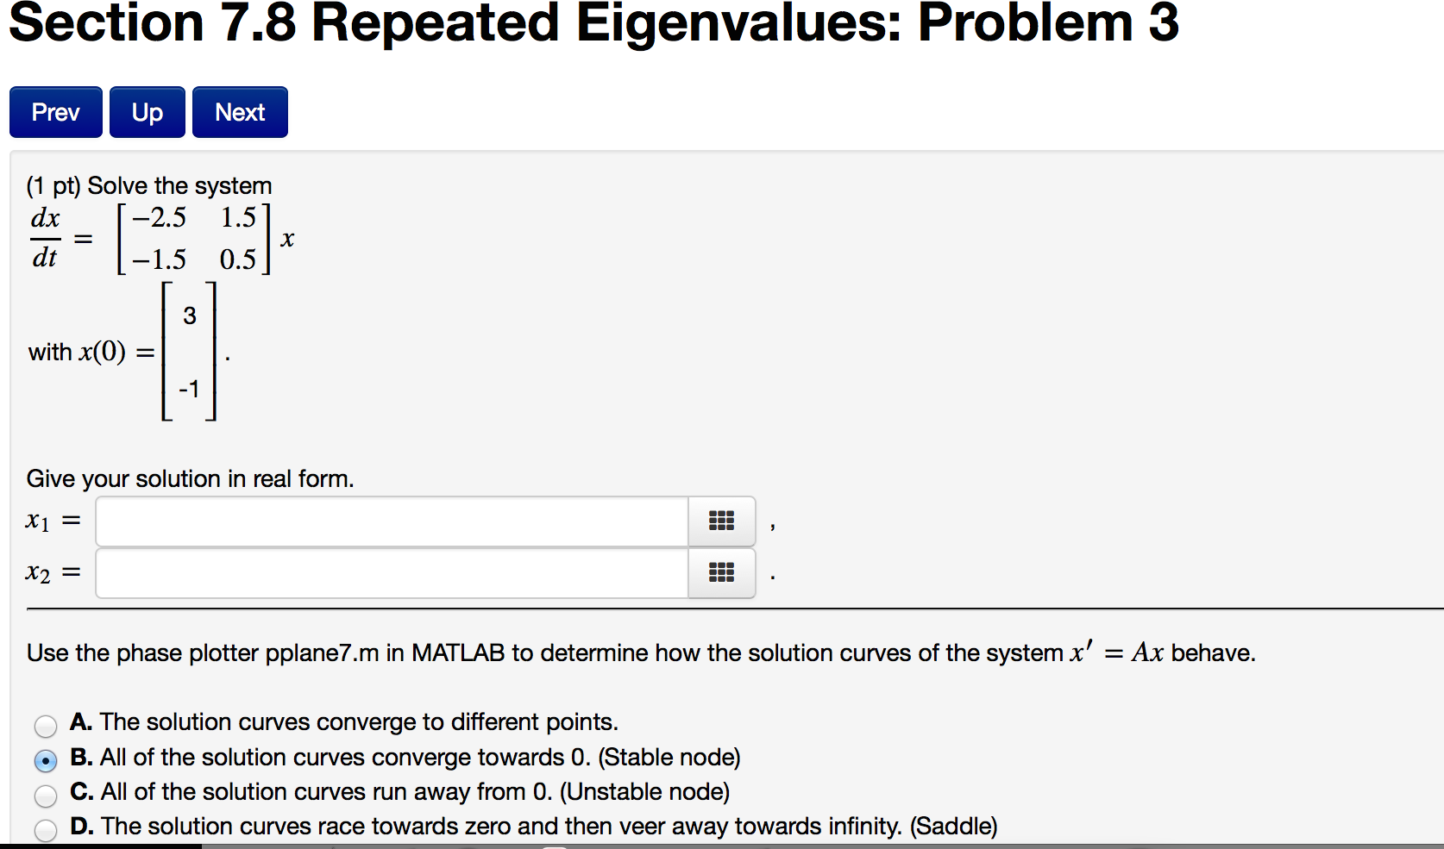Advance to the next problem with Next
Screen dimensions: 1444x849
(240, 112)
